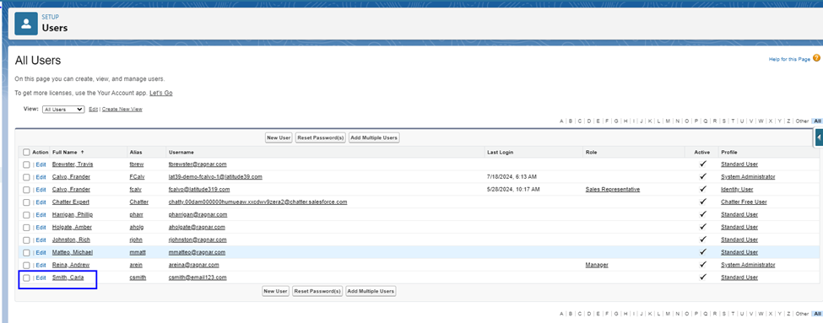
Task: Open the Help for this Page icon
Action: pyautogui.click(x=816, y=58)
